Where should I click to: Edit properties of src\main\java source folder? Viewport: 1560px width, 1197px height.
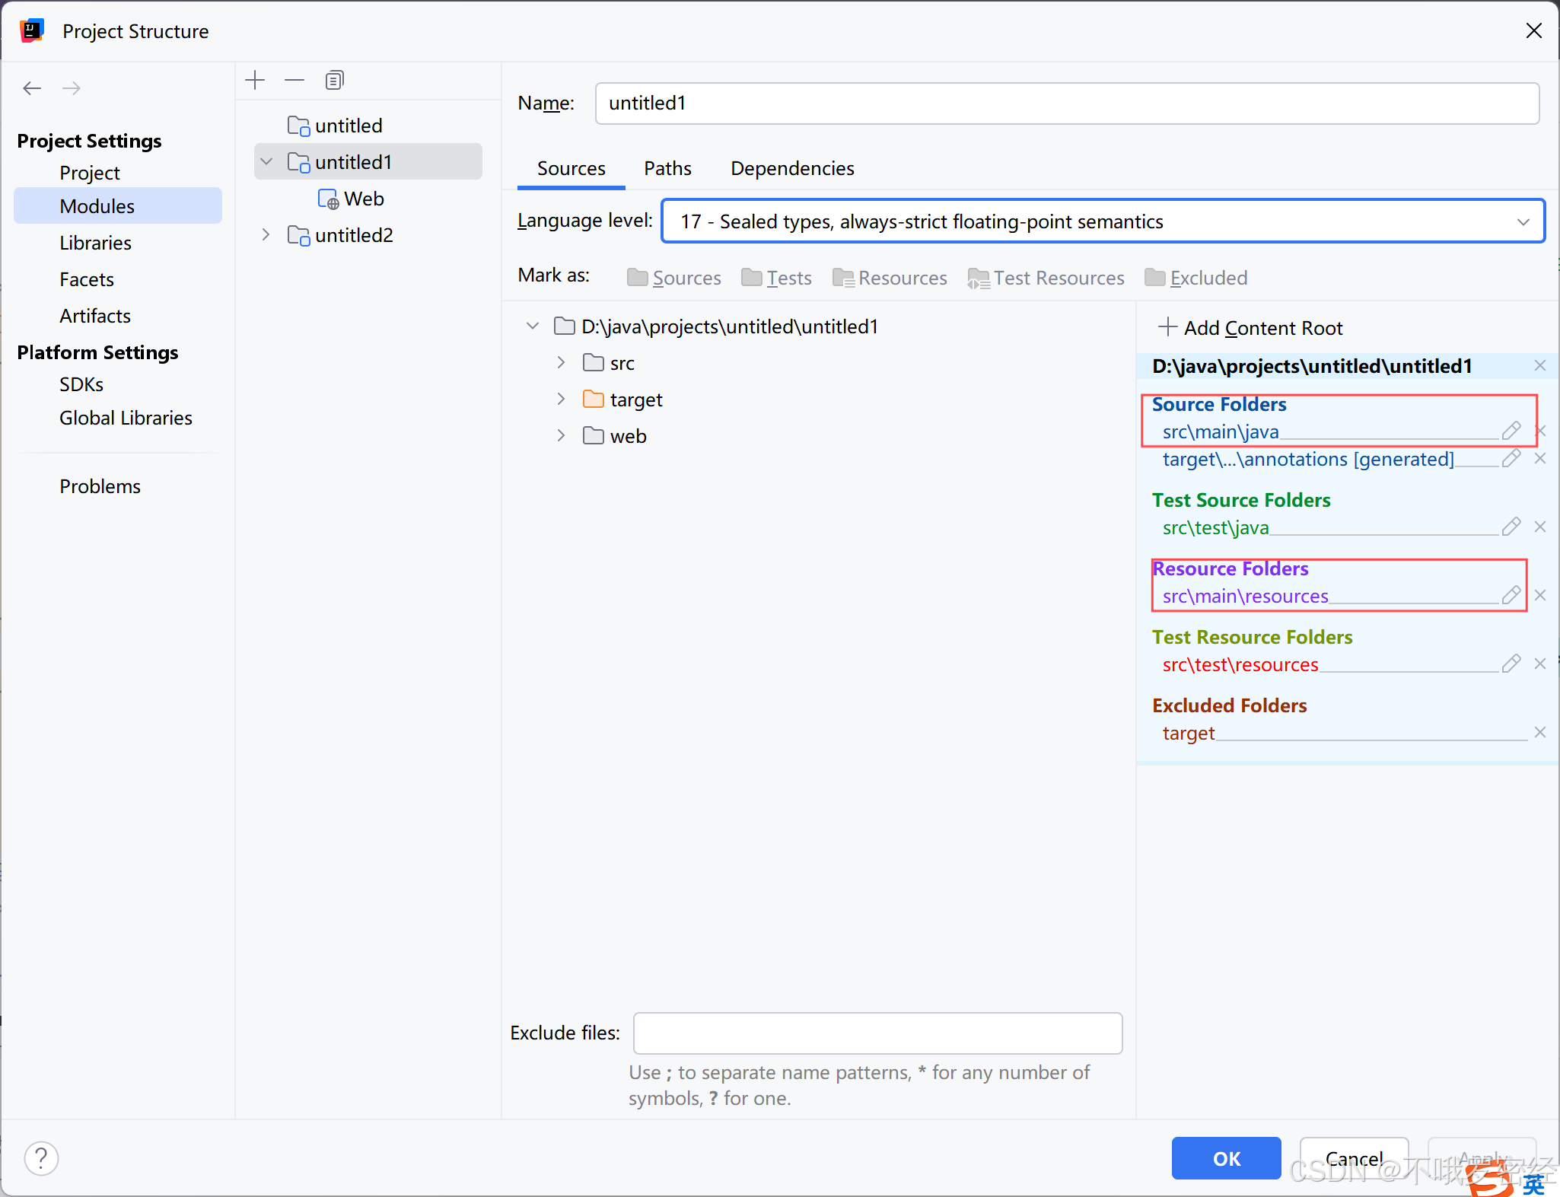(1511, 431)
